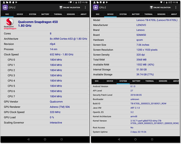Open BATTERY tab on left screen

pos(45,14)
